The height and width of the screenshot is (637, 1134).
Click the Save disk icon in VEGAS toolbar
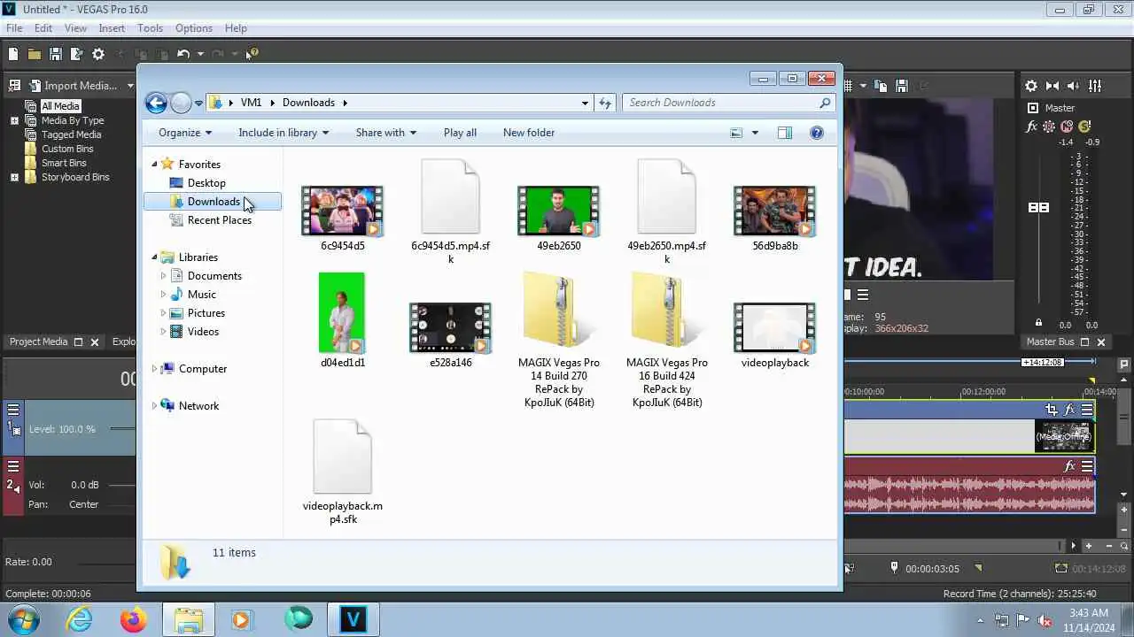click(x=55, y=54)
